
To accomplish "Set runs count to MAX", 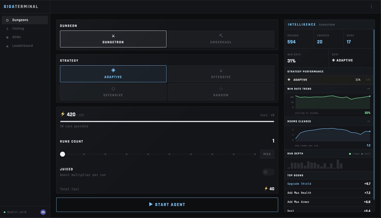I will [x=267, y=154].
